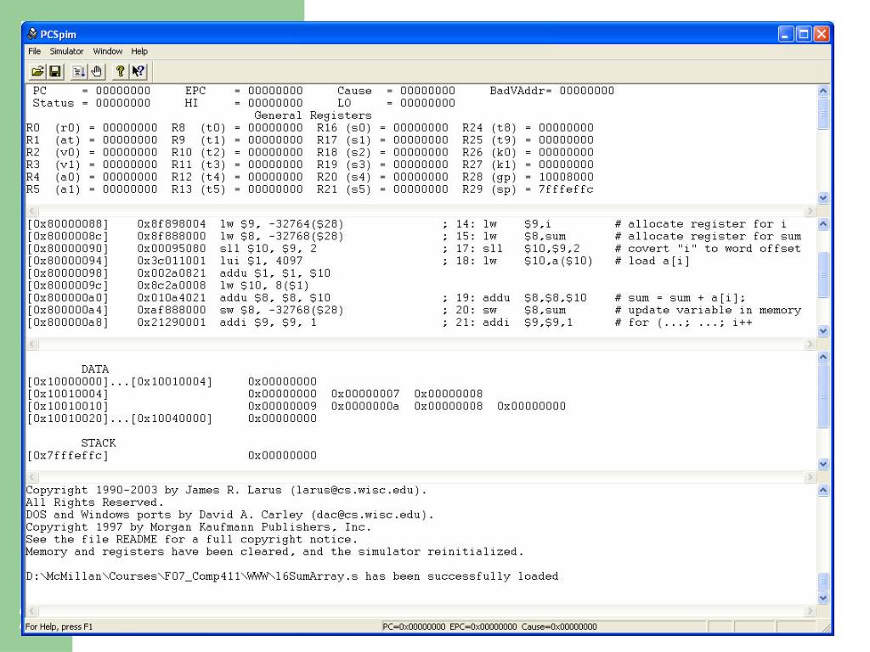Open the Help menu
Screen dimensions: 870x652
point(139,51)
